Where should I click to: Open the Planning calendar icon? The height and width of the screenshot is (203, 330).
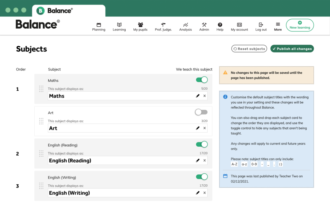tap(99, 24)
